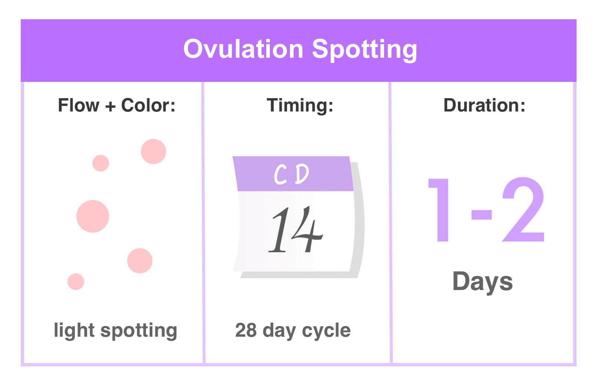Click the large purple digit "2"
Viewport: 601px width, 383px height.
(x=524, y=210)
